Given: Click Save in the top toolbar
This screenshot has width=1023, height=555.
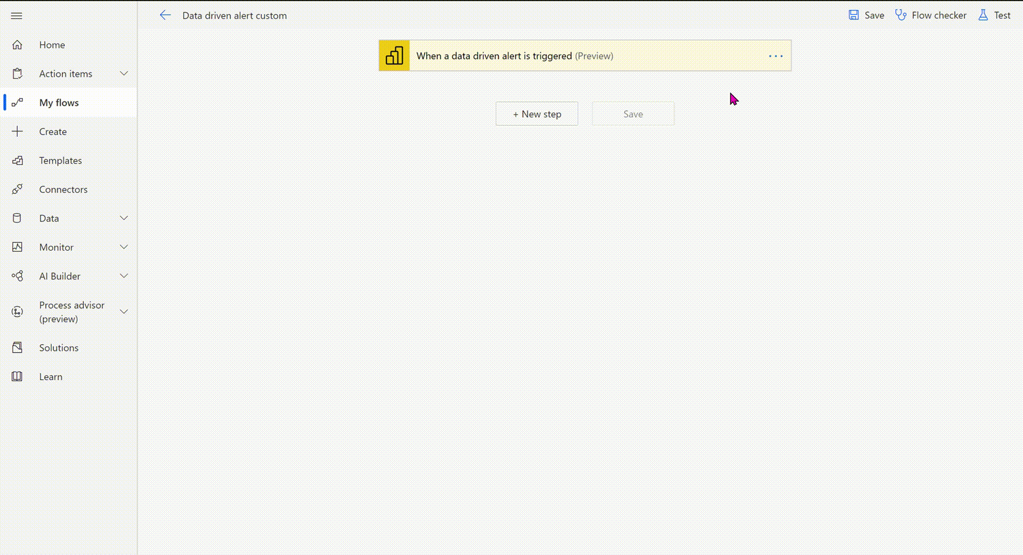Looking at the screenshot, I should pyautogui.click(x=866, y=15).
